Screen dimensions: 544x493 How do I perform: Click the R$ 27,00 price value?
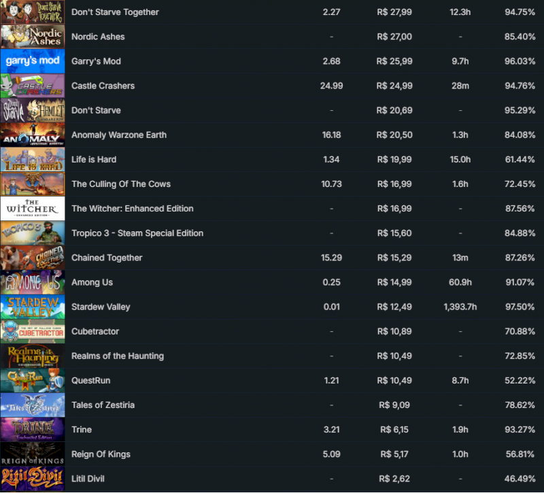tap(394, 37)
